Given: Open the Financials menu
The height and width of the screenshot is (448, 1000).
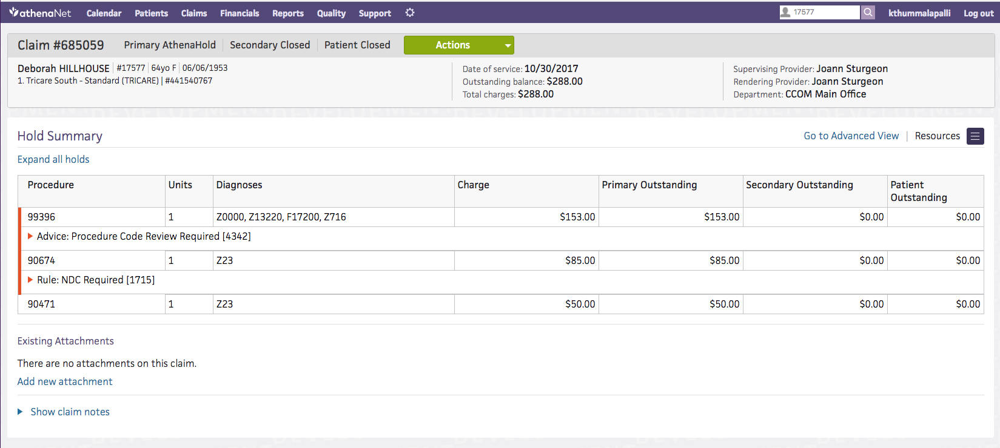Looking at the screenshot, I should [240, 13].
